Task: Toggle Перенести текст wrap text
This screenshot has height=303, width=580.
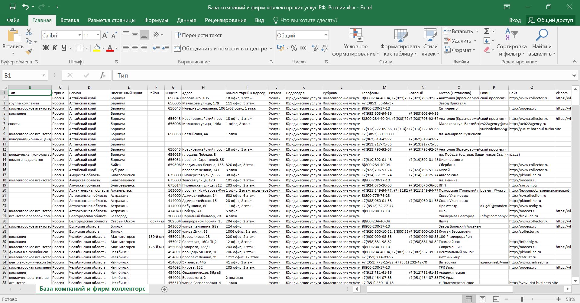Action: click(x=198, y=35)
